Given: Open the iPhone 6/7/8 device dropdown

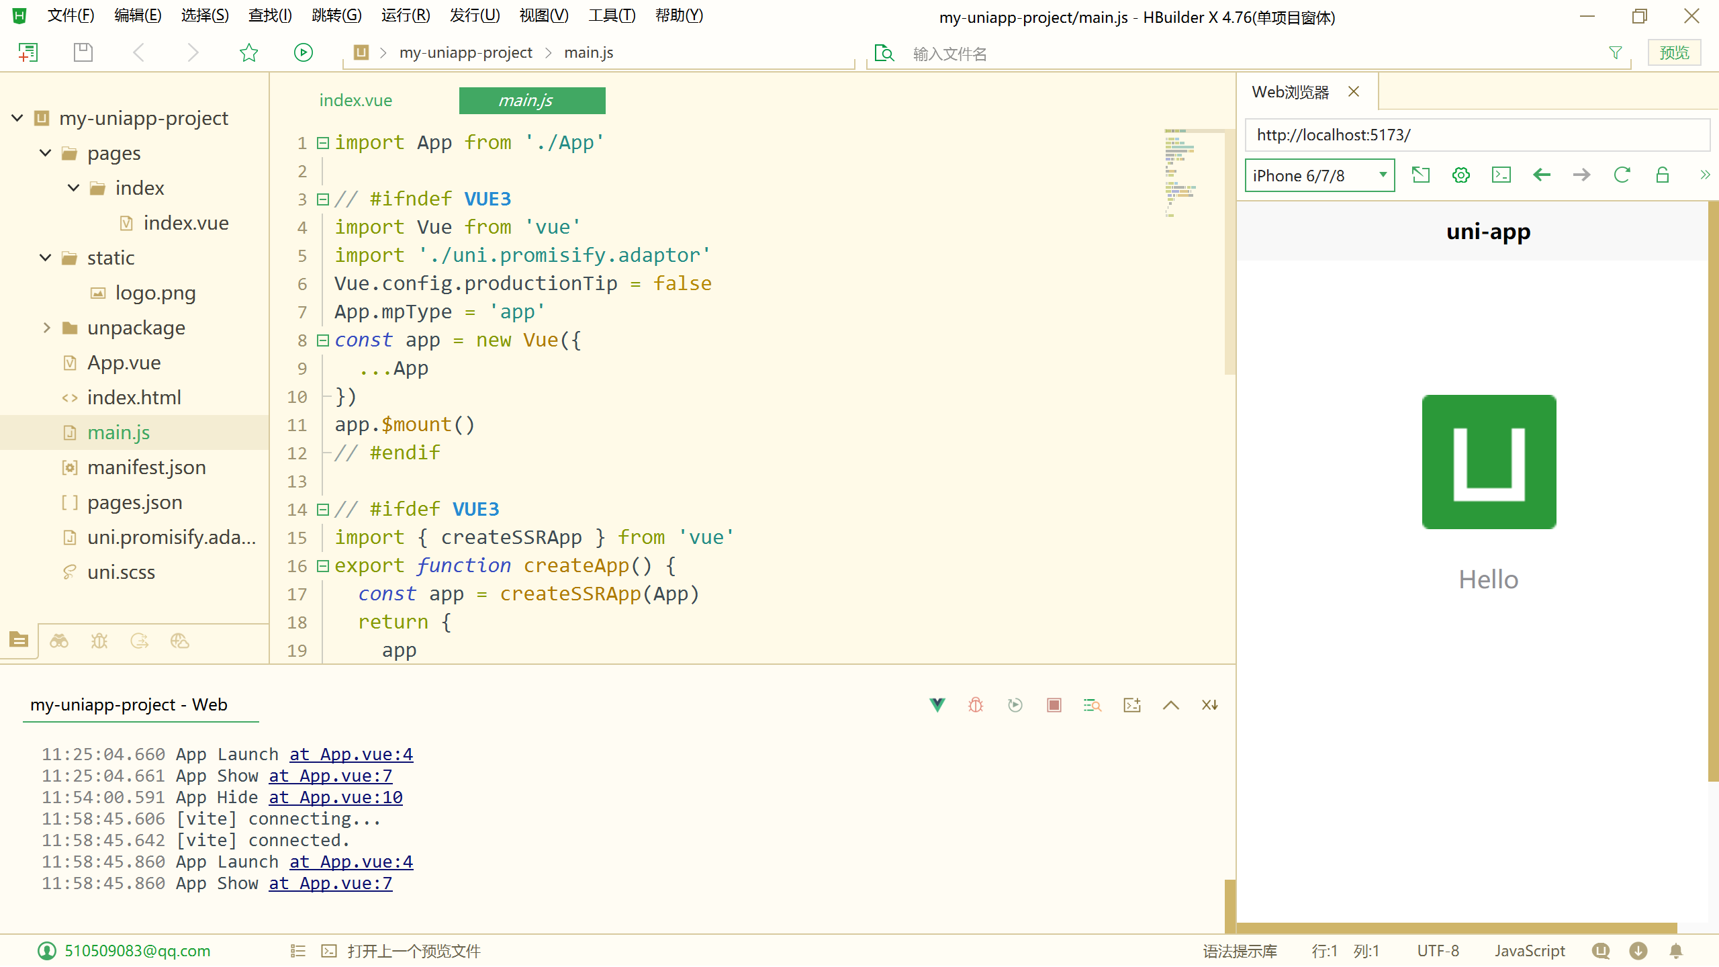Looking at the screenshot, I should (1319, 175).
